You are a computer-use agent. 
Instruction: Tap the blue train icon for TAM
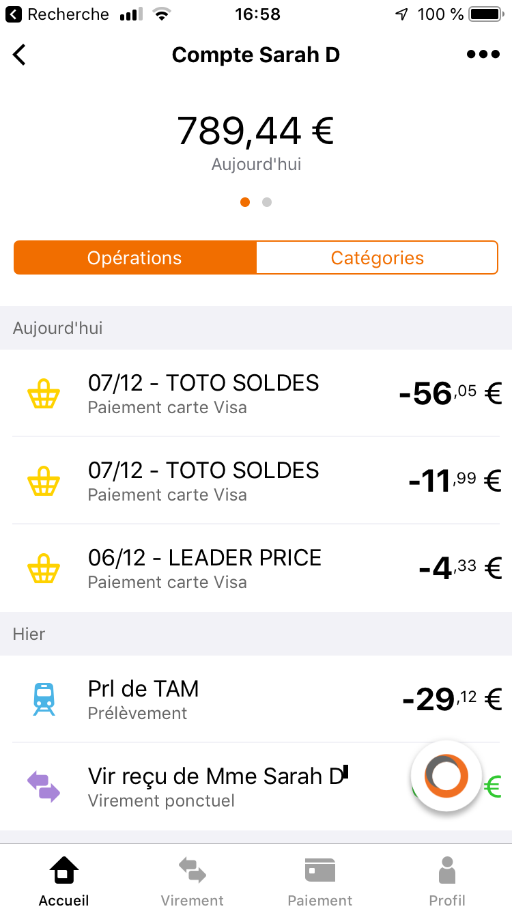44,699
